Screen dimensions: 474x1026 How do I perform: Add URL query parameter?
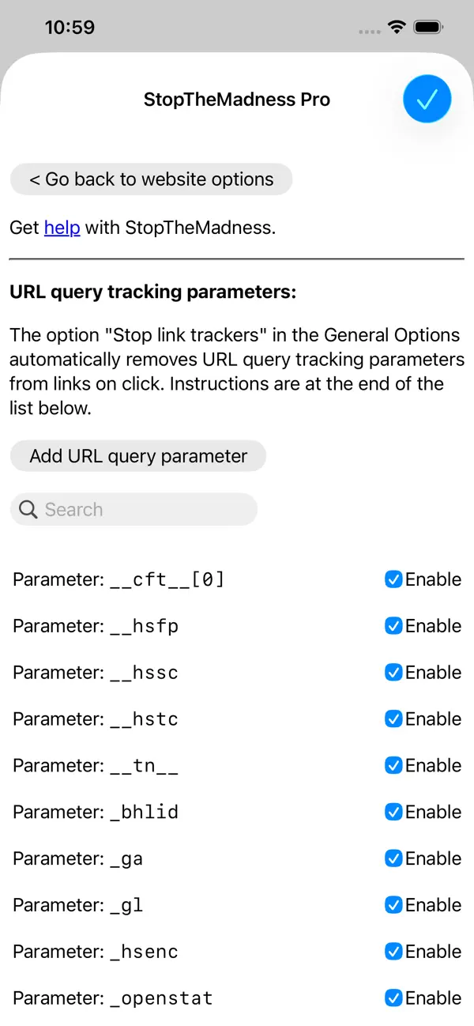point(138,456)
